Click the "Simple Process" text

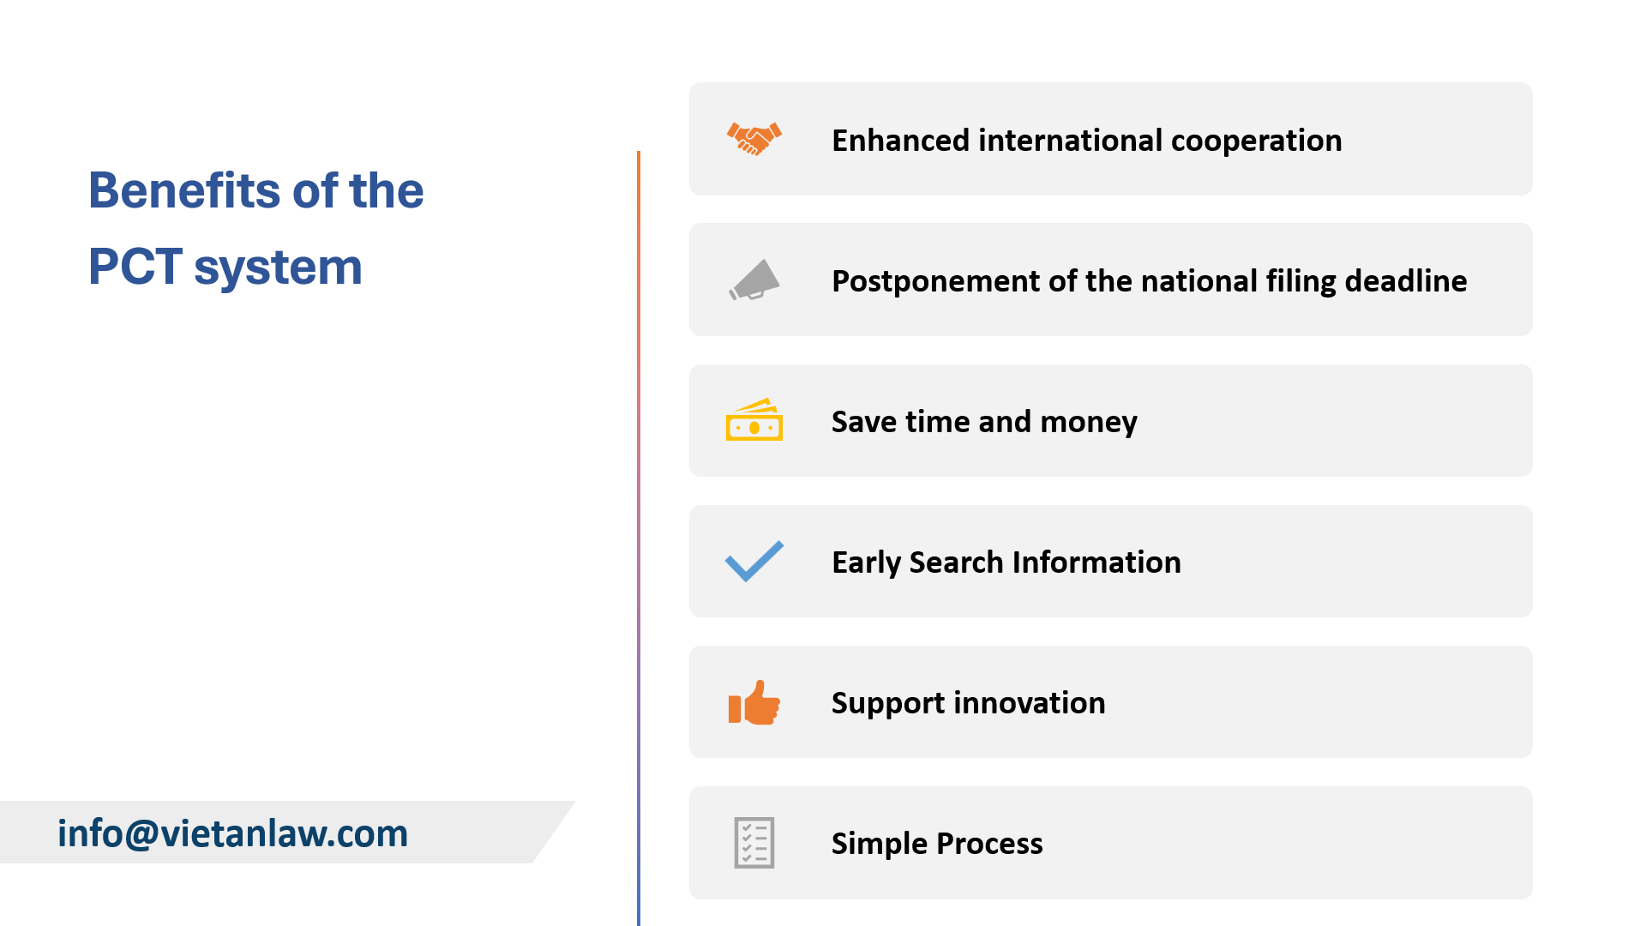[937, 844]
